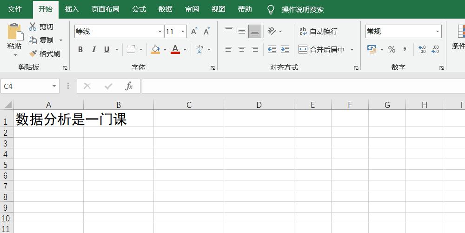This screenshot has height=233, width=465.
Task: Apply fill color paint bucket
Action: click(155, 49)
